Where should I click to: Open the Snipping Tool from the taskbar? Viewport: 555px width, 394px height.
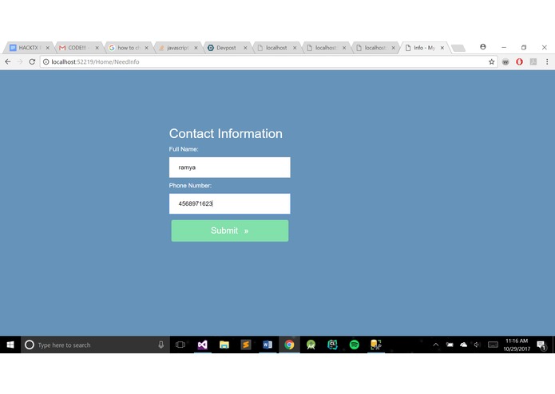pyautogui.click(x=376, y=345)
